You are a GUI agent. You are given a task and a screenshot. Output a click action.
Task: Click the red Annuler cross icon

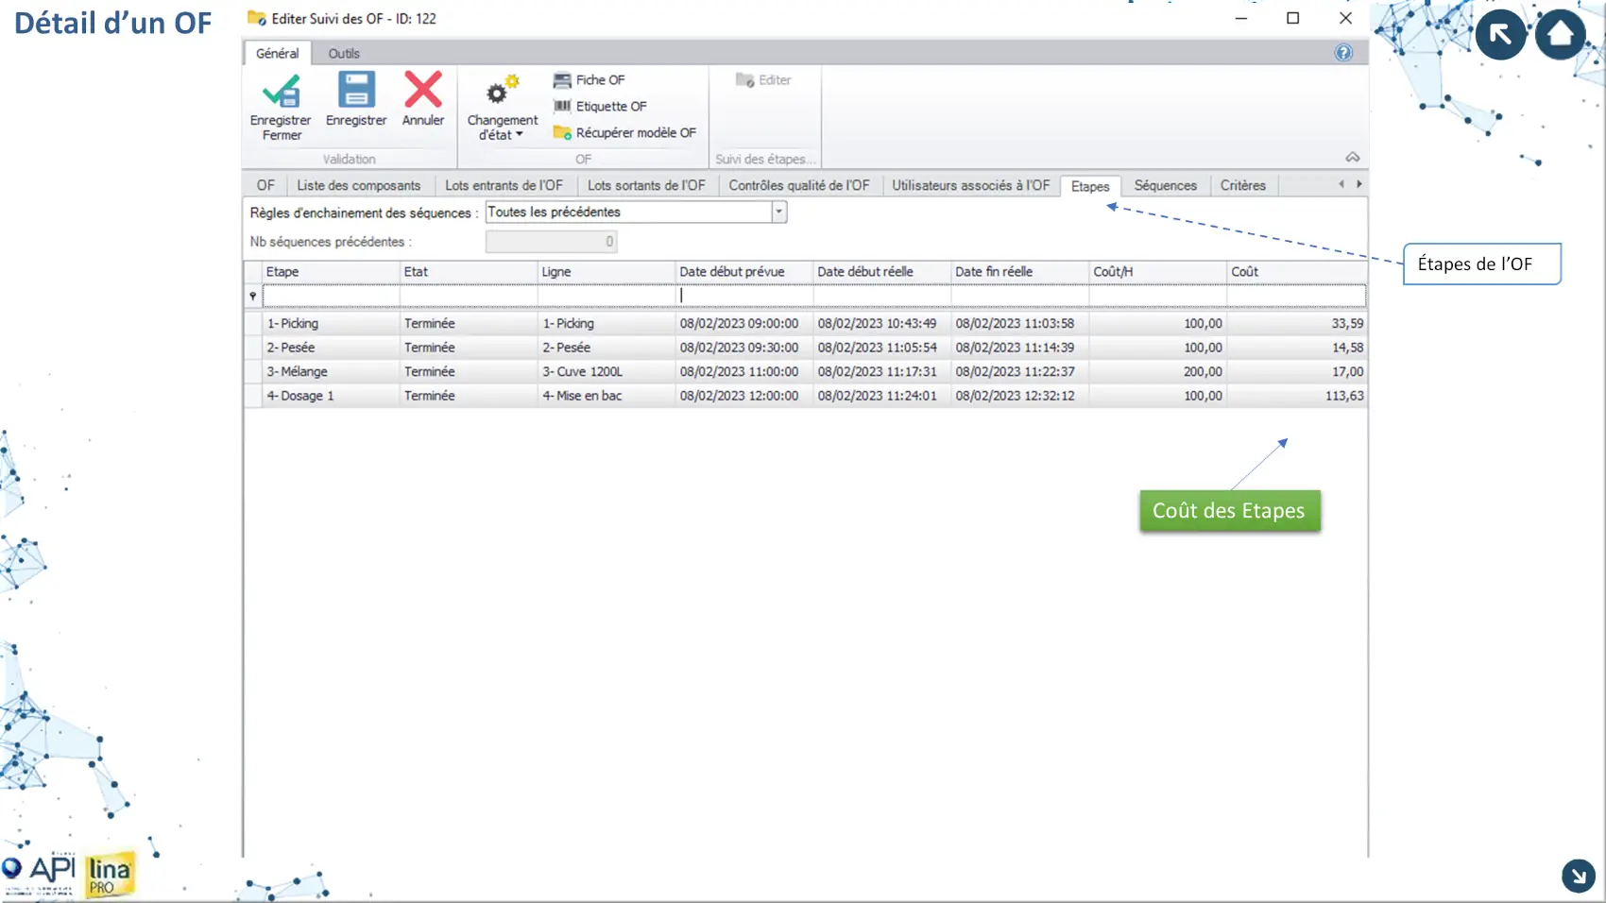coord(422,91)
